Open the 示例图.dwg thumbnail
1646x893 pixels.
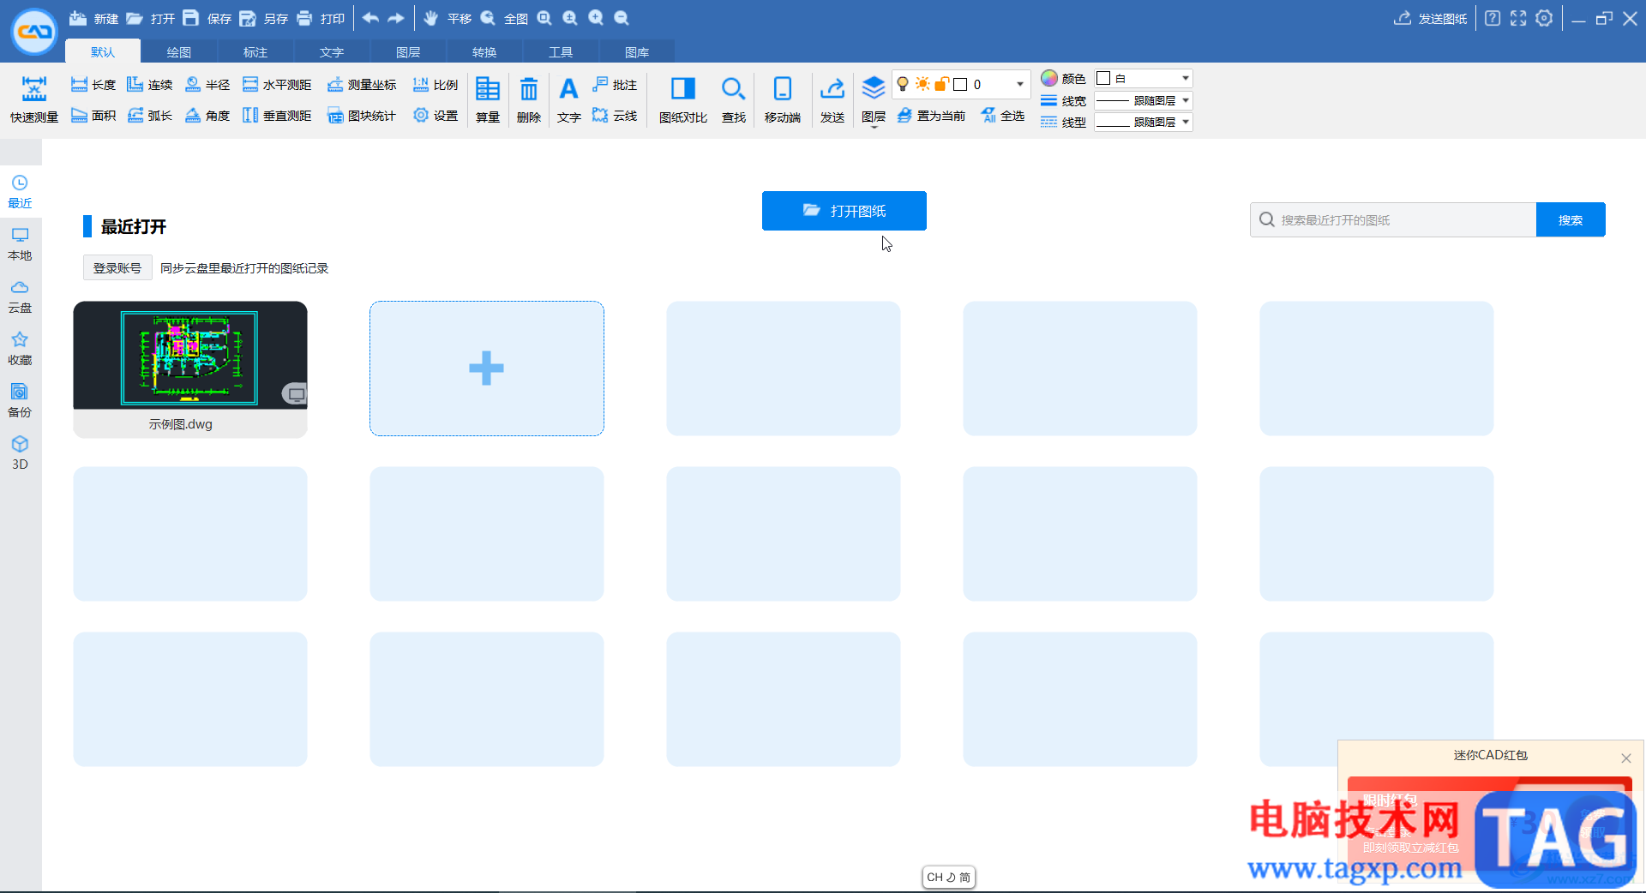click(190, 369)
